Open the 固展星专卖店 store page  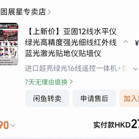[x=23, y=12]
